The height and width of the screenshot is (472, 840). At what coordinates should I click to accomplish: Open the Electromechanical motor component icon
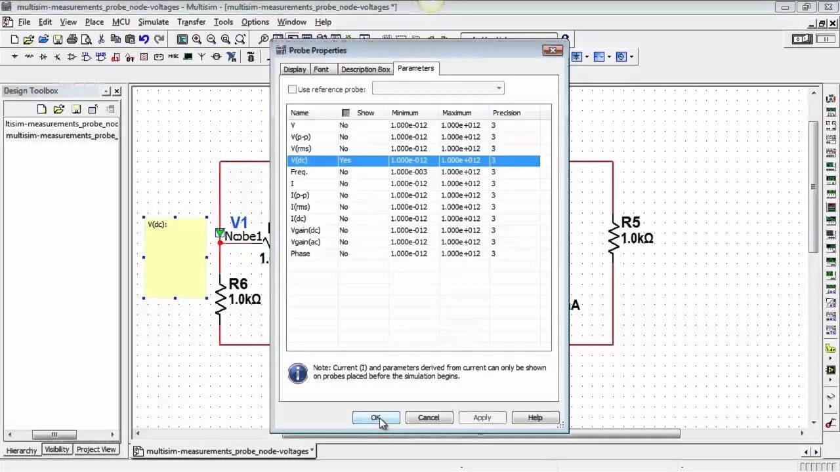(216, 56)
